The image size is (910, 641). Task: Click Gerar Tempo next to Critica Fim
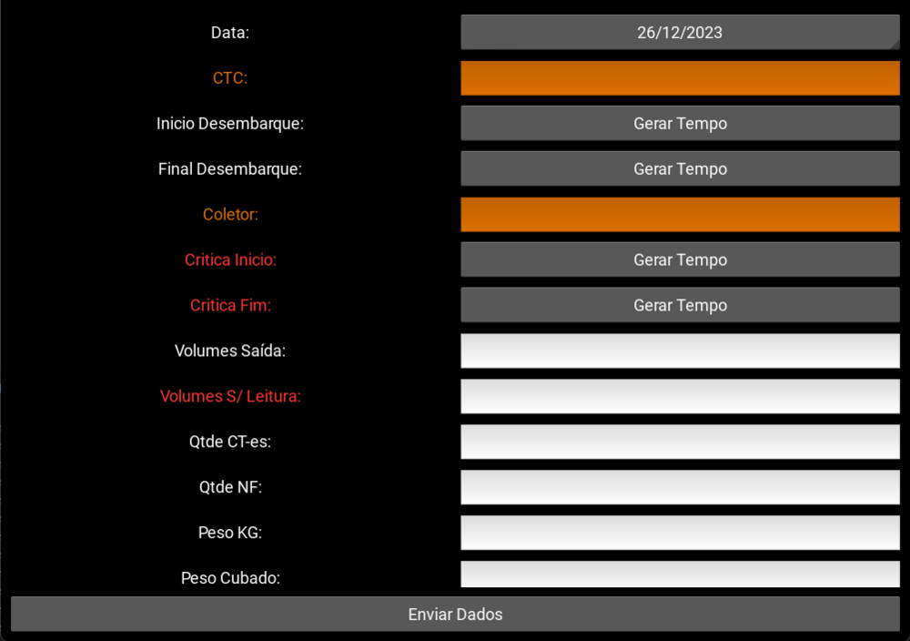tap(680, 305)
